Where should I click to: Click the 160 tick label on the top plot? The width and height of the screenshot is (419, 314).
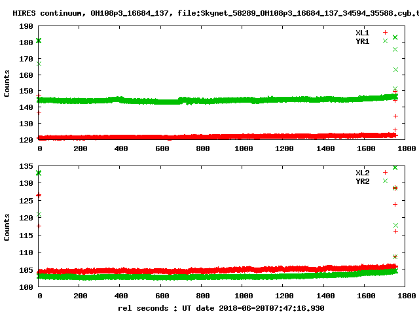pyautogui.click(x=26, y=75)
